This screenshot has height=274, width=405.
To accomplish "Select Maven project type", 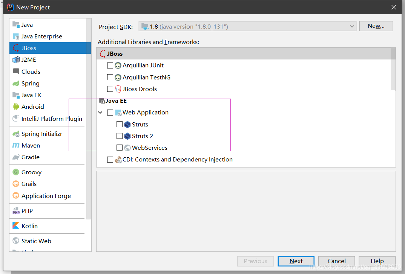I will 50,145.
